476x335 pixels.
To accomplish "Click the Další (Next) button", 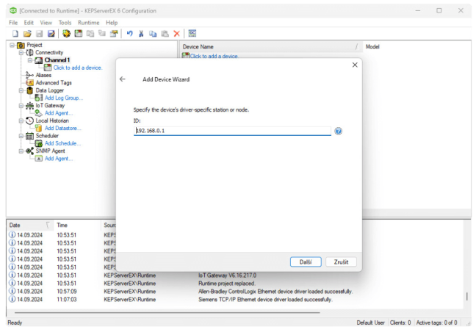I will (x=306, y=262).
